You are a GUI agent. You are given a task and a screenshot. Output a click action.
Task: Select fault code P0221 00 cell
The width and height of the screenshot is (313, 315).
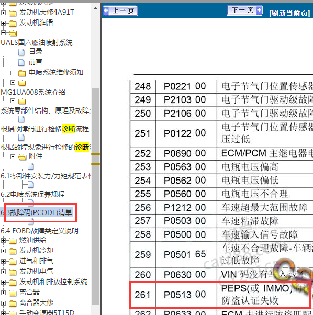pos(186,86)
